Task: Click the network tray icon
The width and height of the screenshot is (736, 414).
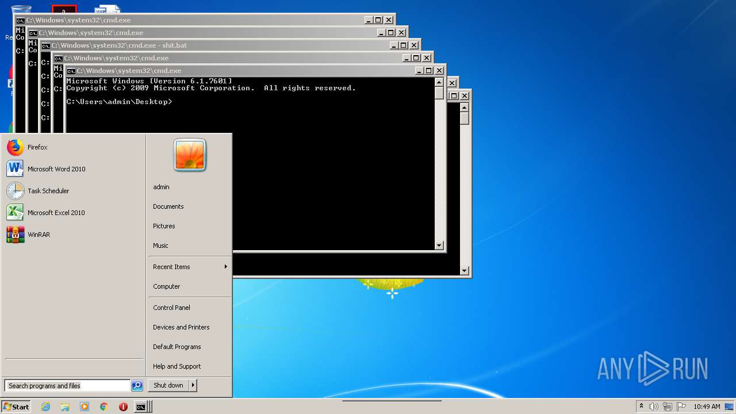Action: click(668, 407)
